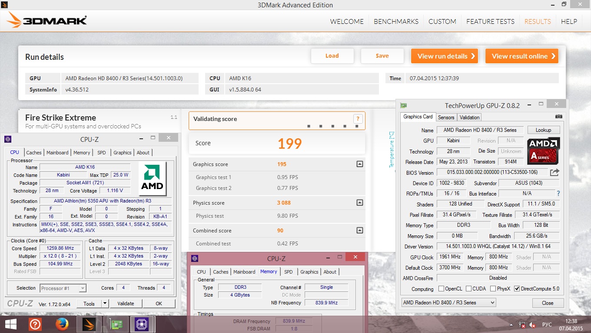
Task: Click the Load button in Run details
Action: click(x=332, y=55)
